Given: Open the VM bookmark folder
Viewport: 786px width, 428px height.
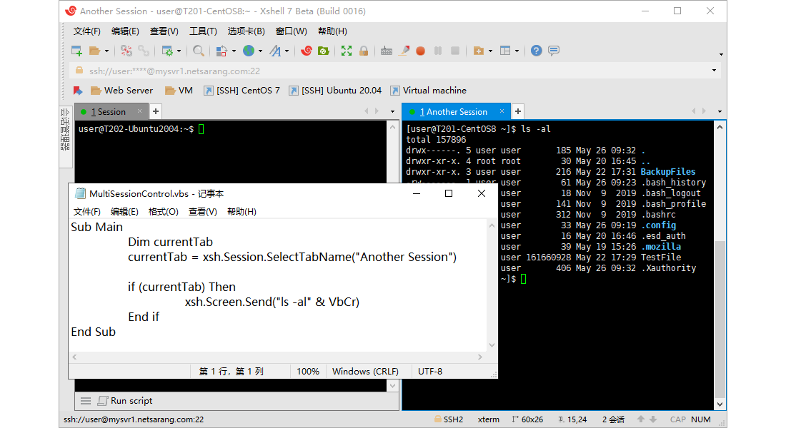Looking at the screenshot, I should 179,91.
